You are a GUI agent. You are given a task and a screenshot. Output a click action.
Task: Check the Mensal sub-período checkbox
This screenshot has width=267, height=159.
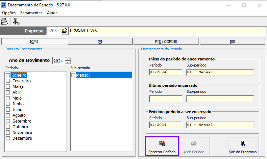[x=73, y=75]
